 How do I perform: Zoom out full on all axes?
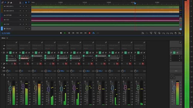(159, 33)
